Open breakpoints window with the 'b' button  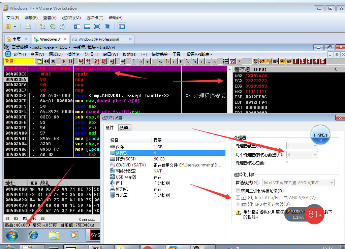pos(194,61)
